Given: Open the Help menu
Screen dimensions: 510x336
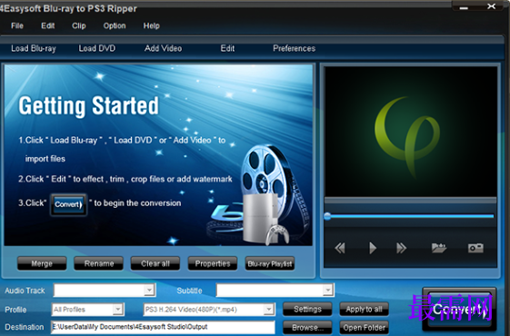Looking at the screenshot, I should (152, 25).
